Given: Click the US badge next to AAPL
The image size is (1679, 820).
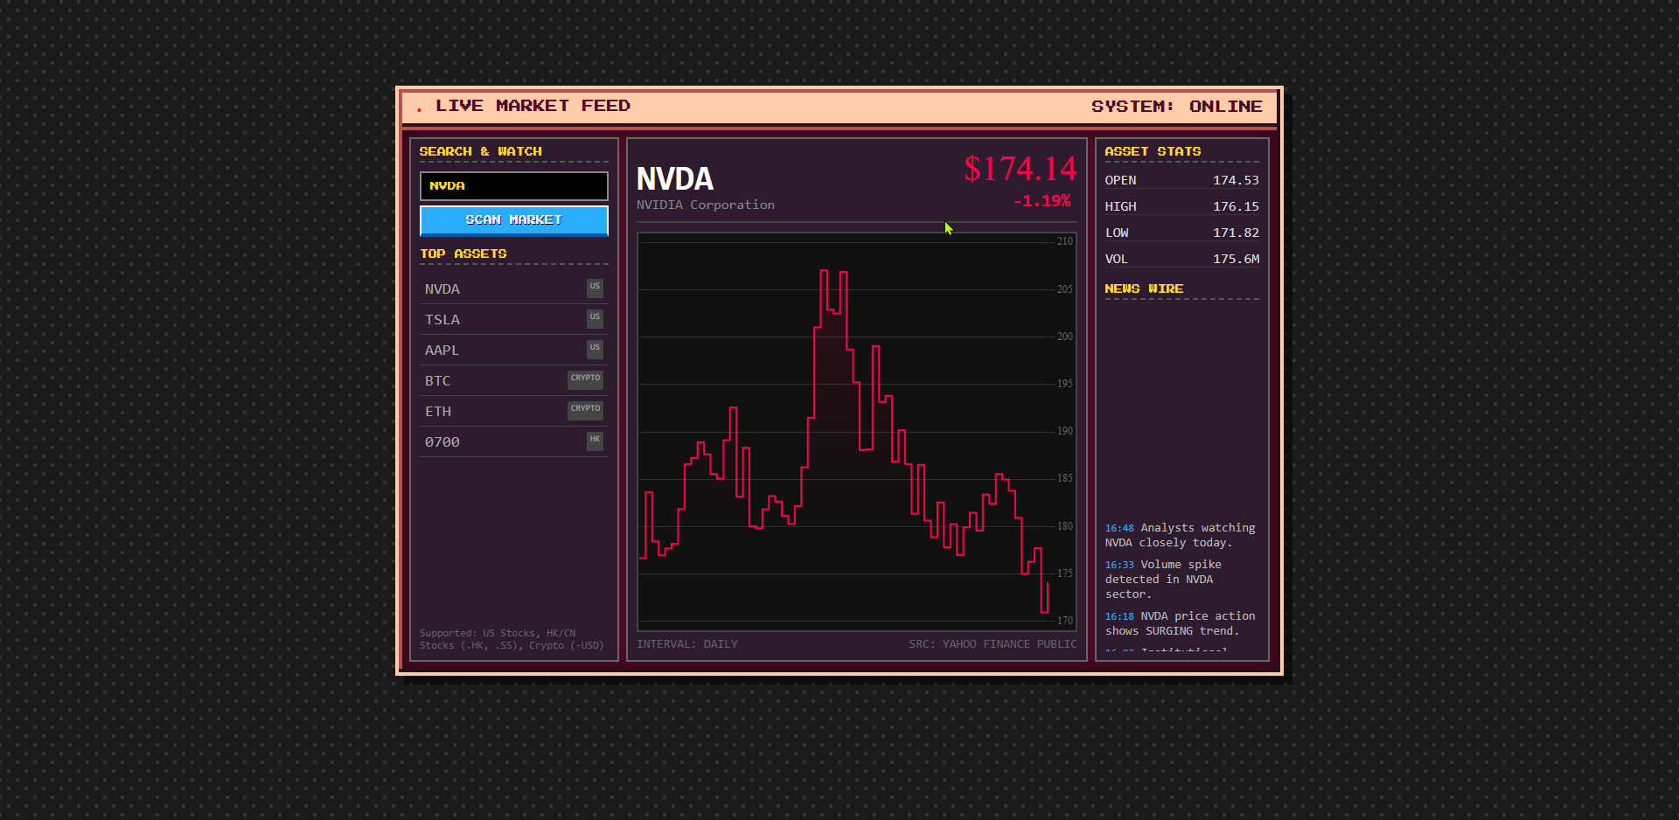Looking at the screenshot, I should click(x=595, y=348).
